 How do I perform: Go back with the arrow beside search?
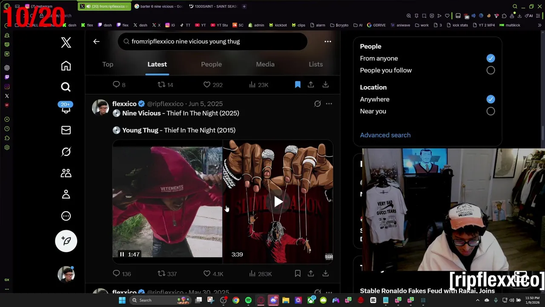pos(96,41)
